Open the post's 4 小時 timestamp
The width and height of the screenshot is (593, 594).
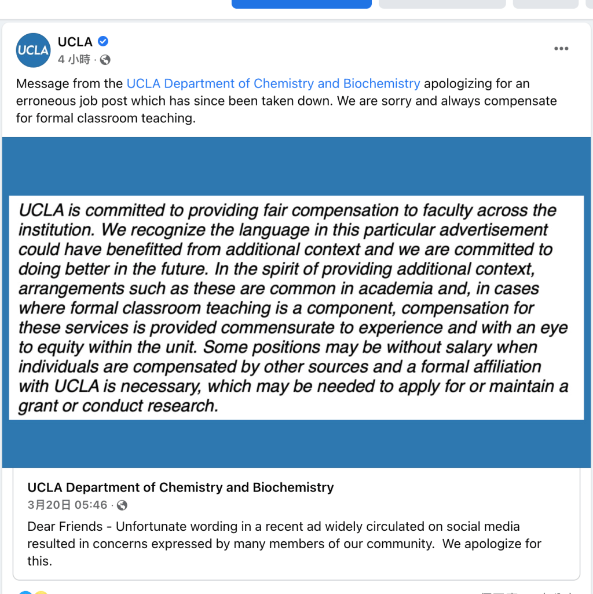[x=74, y=60]
